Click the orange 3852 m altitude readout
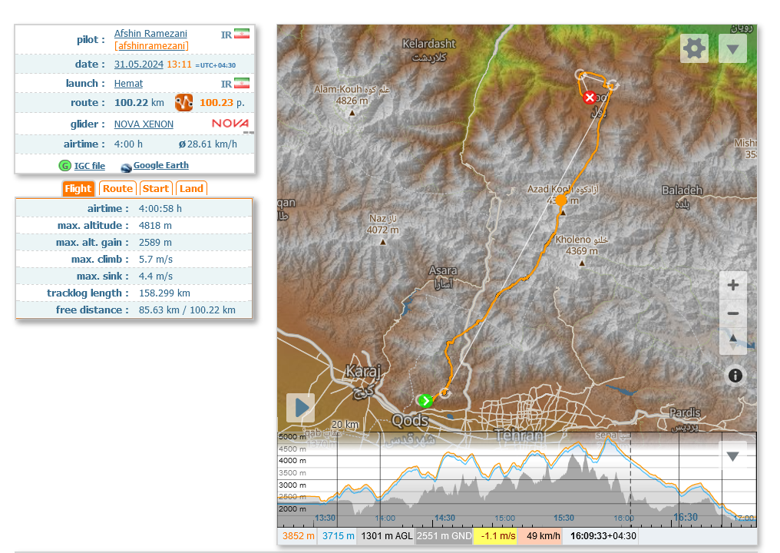 point(299,536)
